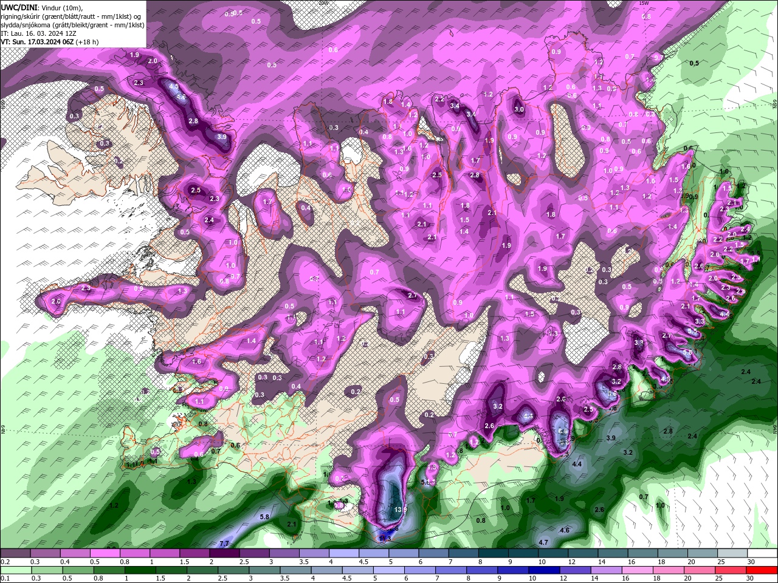Viewport: 778px width, 583px height.
Task: Click the 0.2 label on the snow legend
Action: point(5,562)
